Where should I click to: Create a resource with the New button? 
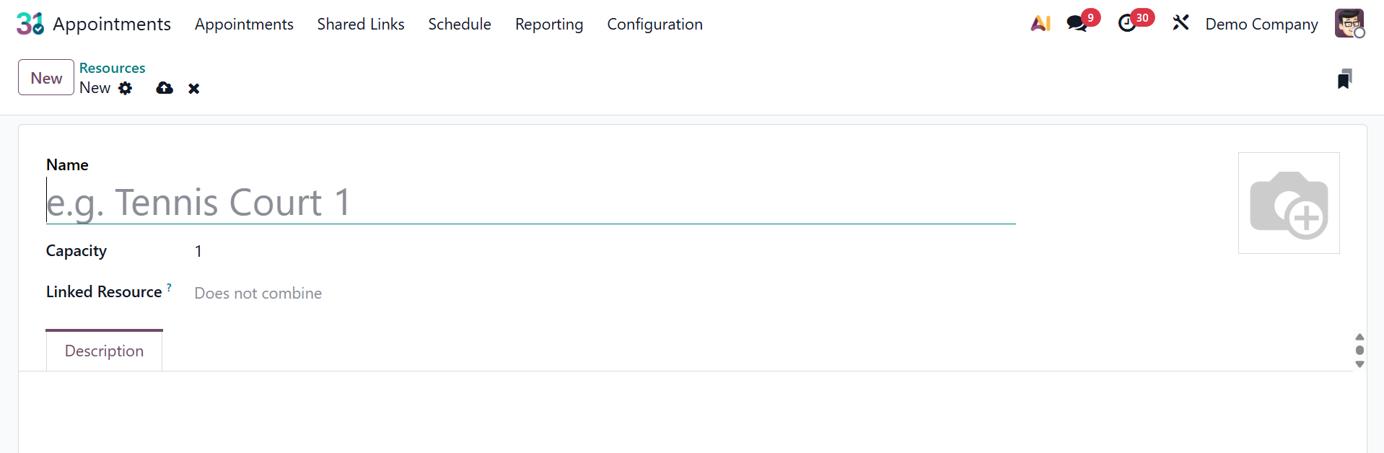tap(45, 77)
